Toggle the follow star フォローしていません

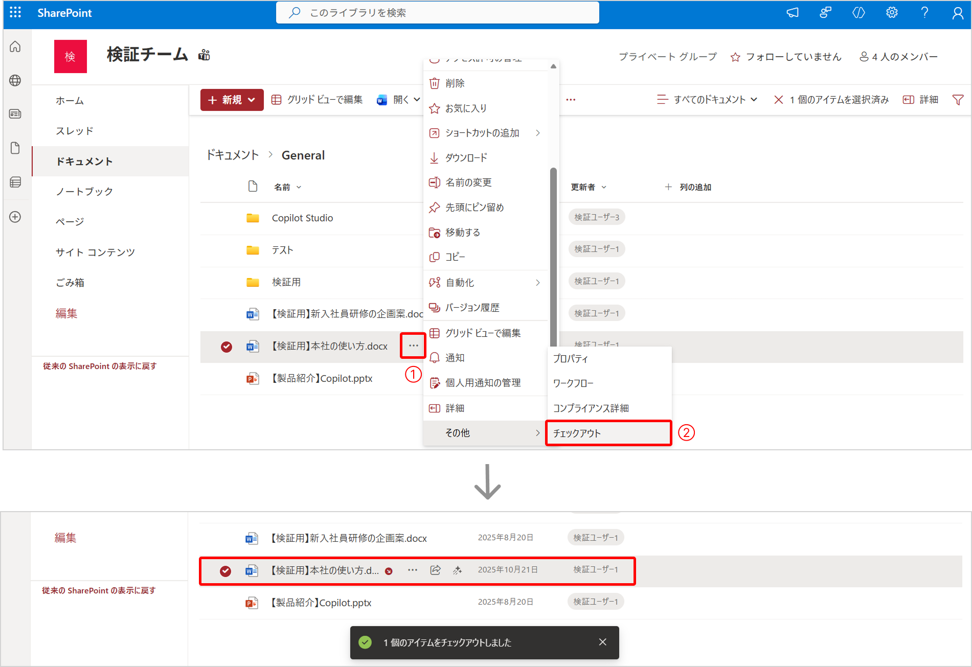click(x=786, y=57)
